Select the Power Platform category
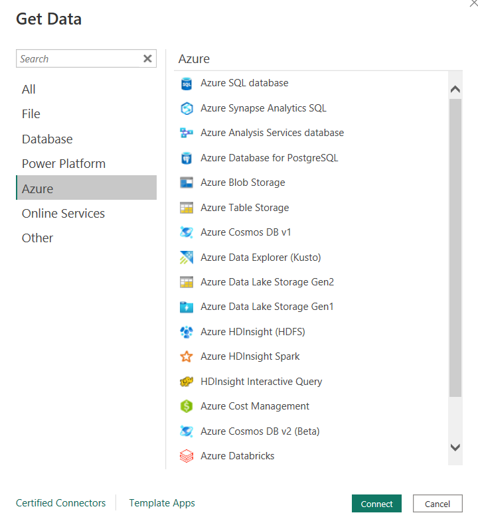Viewport: 478px width, 525px height. pyautogui.click(x=64, y=164)
